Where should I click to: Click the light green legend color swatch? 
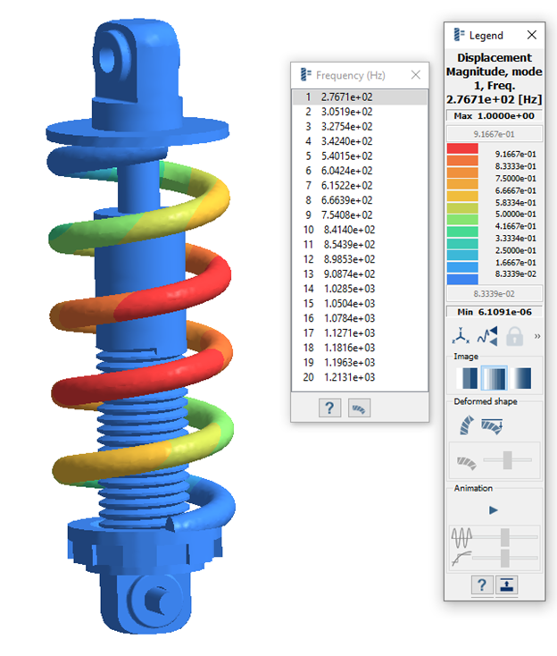pyautogui.click(x=462, y=219)
